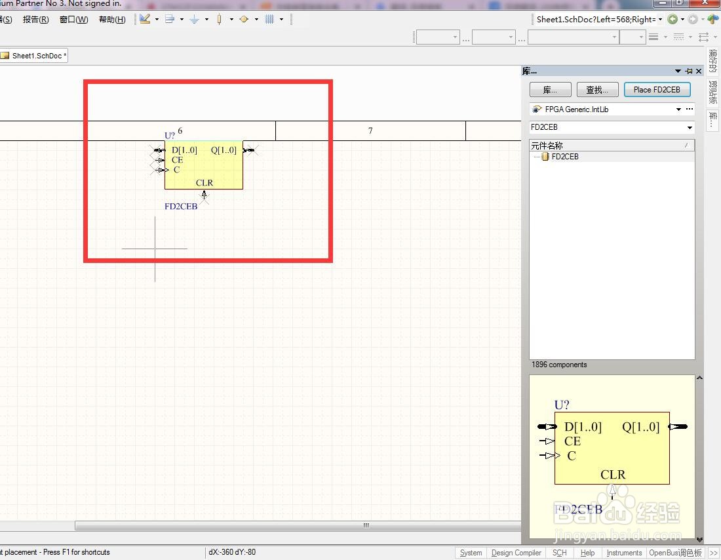The height and width of the screenshot is (560, 721).
Task: Select the drawing tools ruler-and-pencil icon
Action: 146,19
